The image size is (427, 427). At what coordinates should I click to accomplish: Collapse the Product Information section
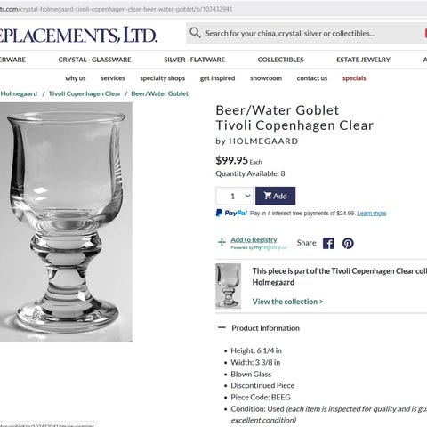(x=222, y=327)
